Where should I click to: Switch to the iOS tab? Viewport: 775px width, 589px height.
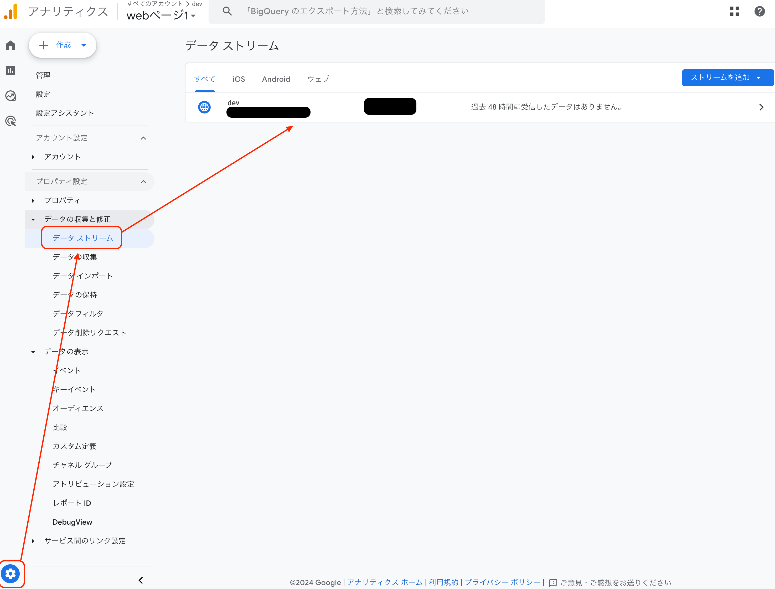[x=238, y=79]
